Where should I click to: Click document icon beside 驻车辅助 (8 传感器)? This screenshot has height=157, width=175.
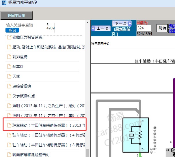(x=9, y=145)
